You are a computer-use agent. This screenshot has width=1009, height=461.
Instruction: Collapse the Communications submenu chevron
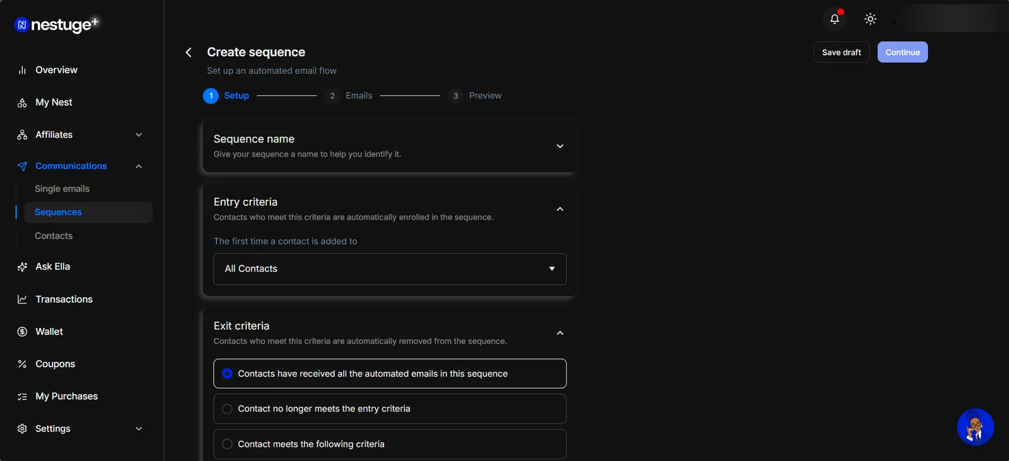pos(139,166)
